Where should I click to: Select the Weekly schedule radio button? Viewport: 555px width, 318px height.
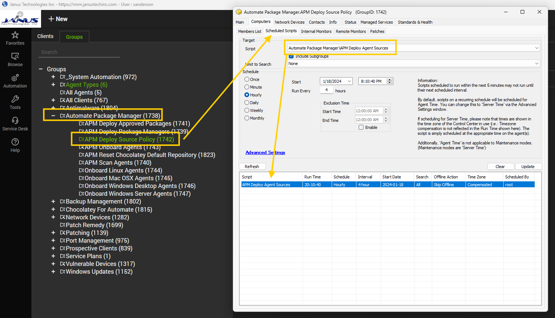[x=247, y=110]
